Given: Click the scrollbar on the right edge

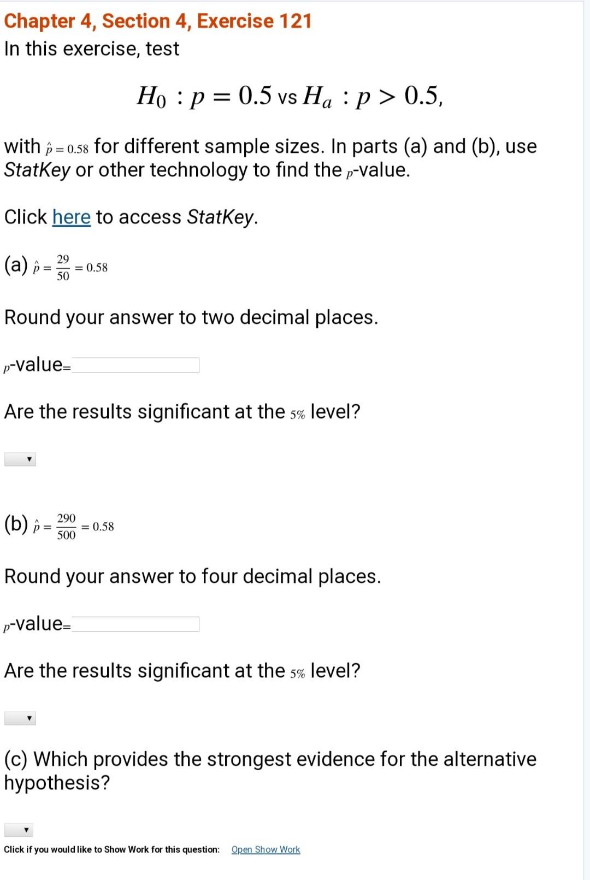Looking at the screenshot, I should 586,437.
